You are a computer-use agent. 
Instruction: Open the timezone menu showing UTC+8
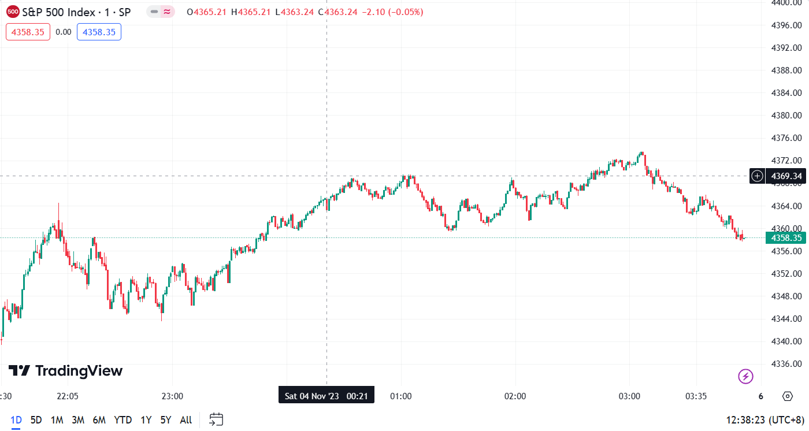764,420
